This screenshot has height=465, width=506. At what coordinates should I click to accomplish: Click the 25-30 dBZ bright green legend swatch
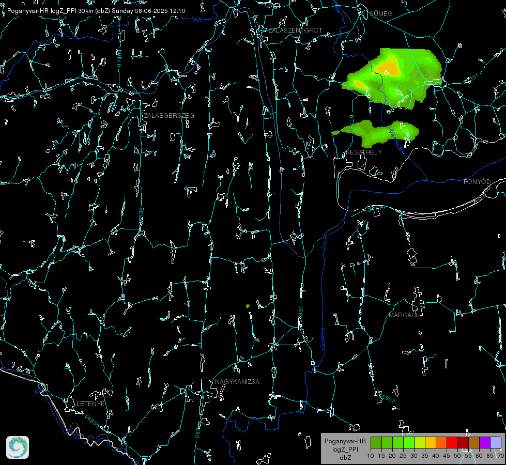coord(408,443)
